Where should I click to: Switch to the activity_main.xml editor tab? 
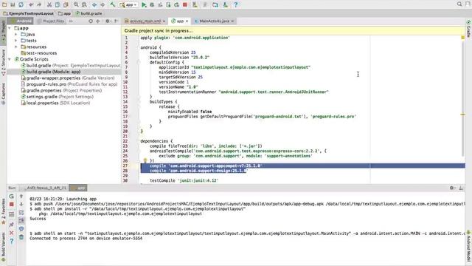[x=145, y=21]
